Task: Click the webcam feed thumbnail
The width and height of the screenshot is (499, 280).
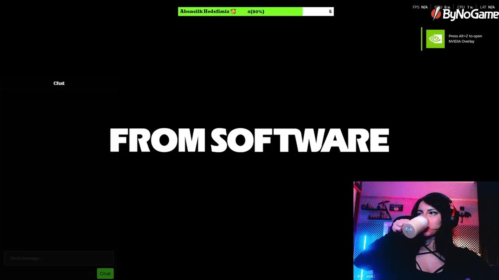Action: [426, 231]
